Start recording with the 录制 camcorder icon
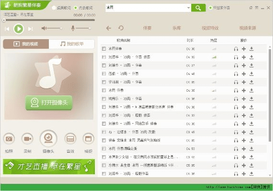 pyautogui.click(x=27, y=138)
